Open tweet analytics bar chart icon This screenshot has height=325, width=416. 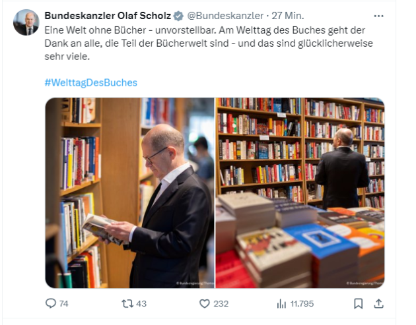click(281, 303)
